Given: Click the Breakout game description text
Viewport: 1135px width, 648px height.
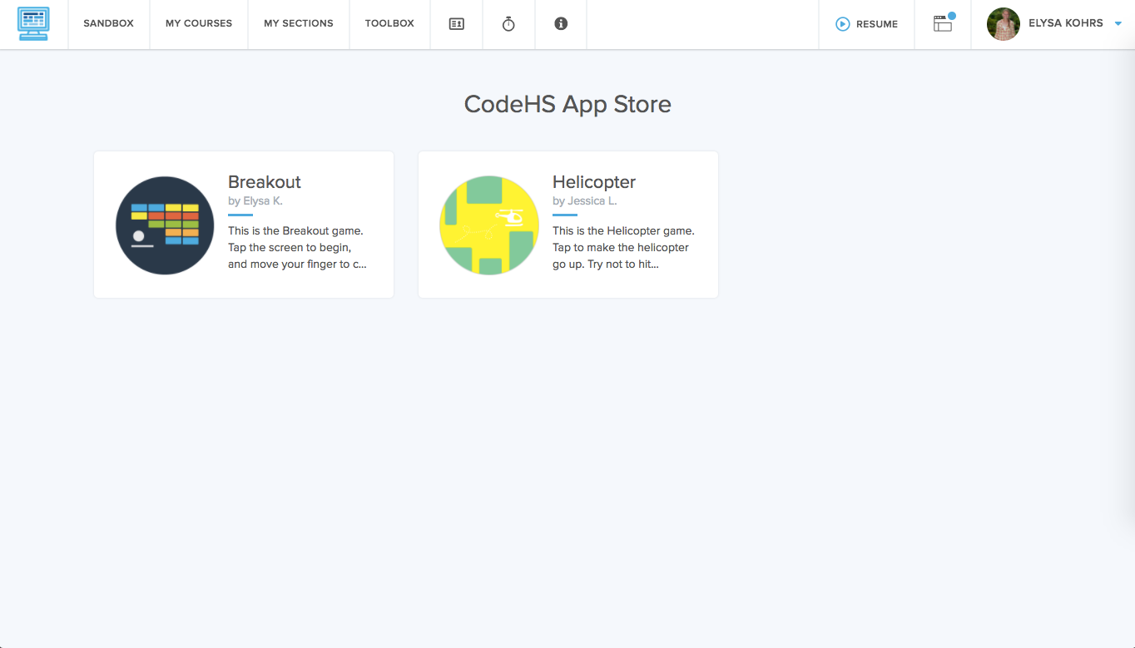Looking at the screenshot, I should [297, 248].
